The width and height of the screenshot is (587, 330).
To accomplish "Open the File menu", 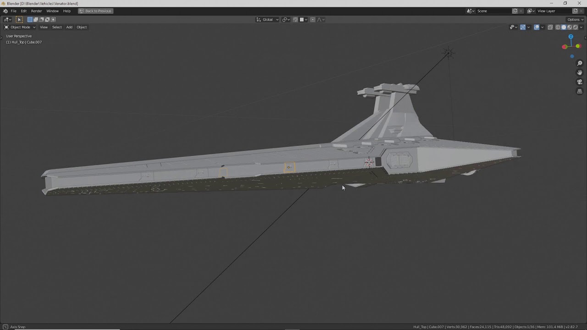I will coord(14,11).
